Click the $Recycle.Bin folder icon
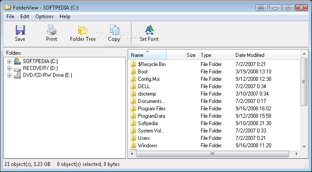 click(133, 64)
